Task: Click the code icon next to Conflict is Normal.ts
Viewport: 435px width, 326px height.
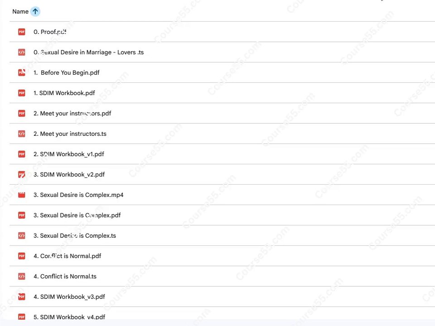Action: [x=22, y=276]
